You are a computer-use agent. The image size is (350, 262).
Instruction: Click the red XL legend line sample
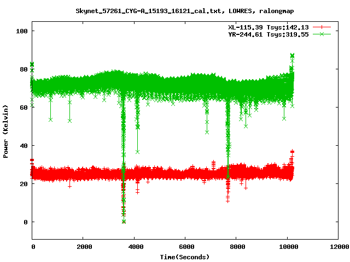(323, 27)
